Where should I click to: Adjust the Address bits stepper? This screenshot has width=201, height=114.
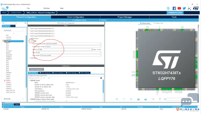[92, 49]
